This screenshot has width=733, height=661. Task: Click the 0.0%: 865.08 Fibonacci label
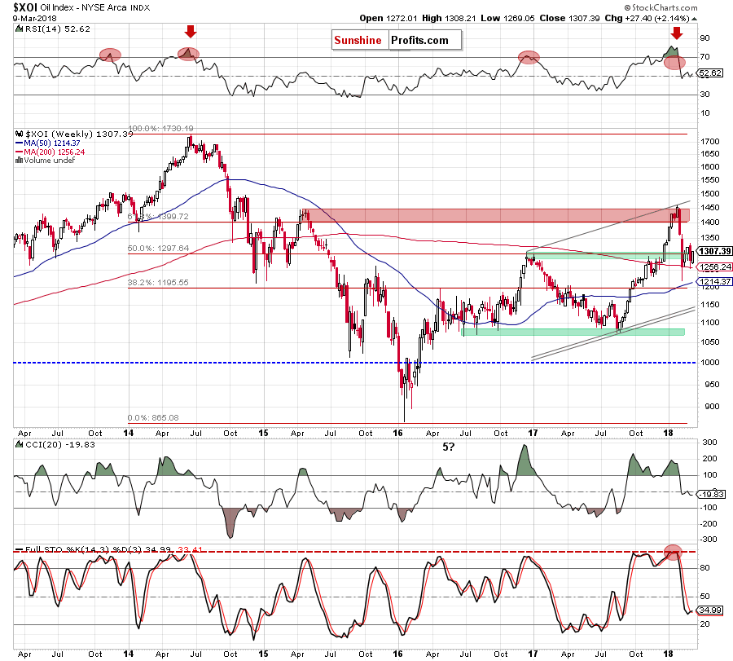(x=153, y=417)
